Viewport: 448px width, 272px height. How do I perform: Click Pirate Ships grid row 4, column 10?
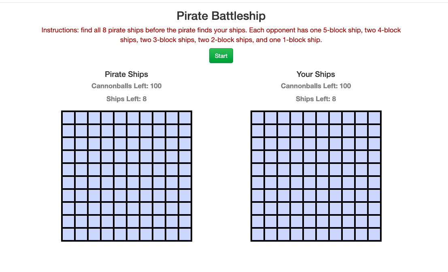click(185, 157)
